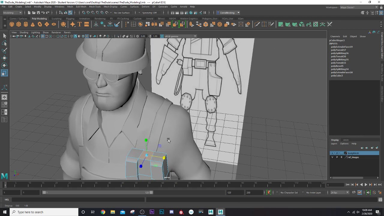Click the polygon type text tool icon
Screen dimensions: 384x216
(79, 24)
